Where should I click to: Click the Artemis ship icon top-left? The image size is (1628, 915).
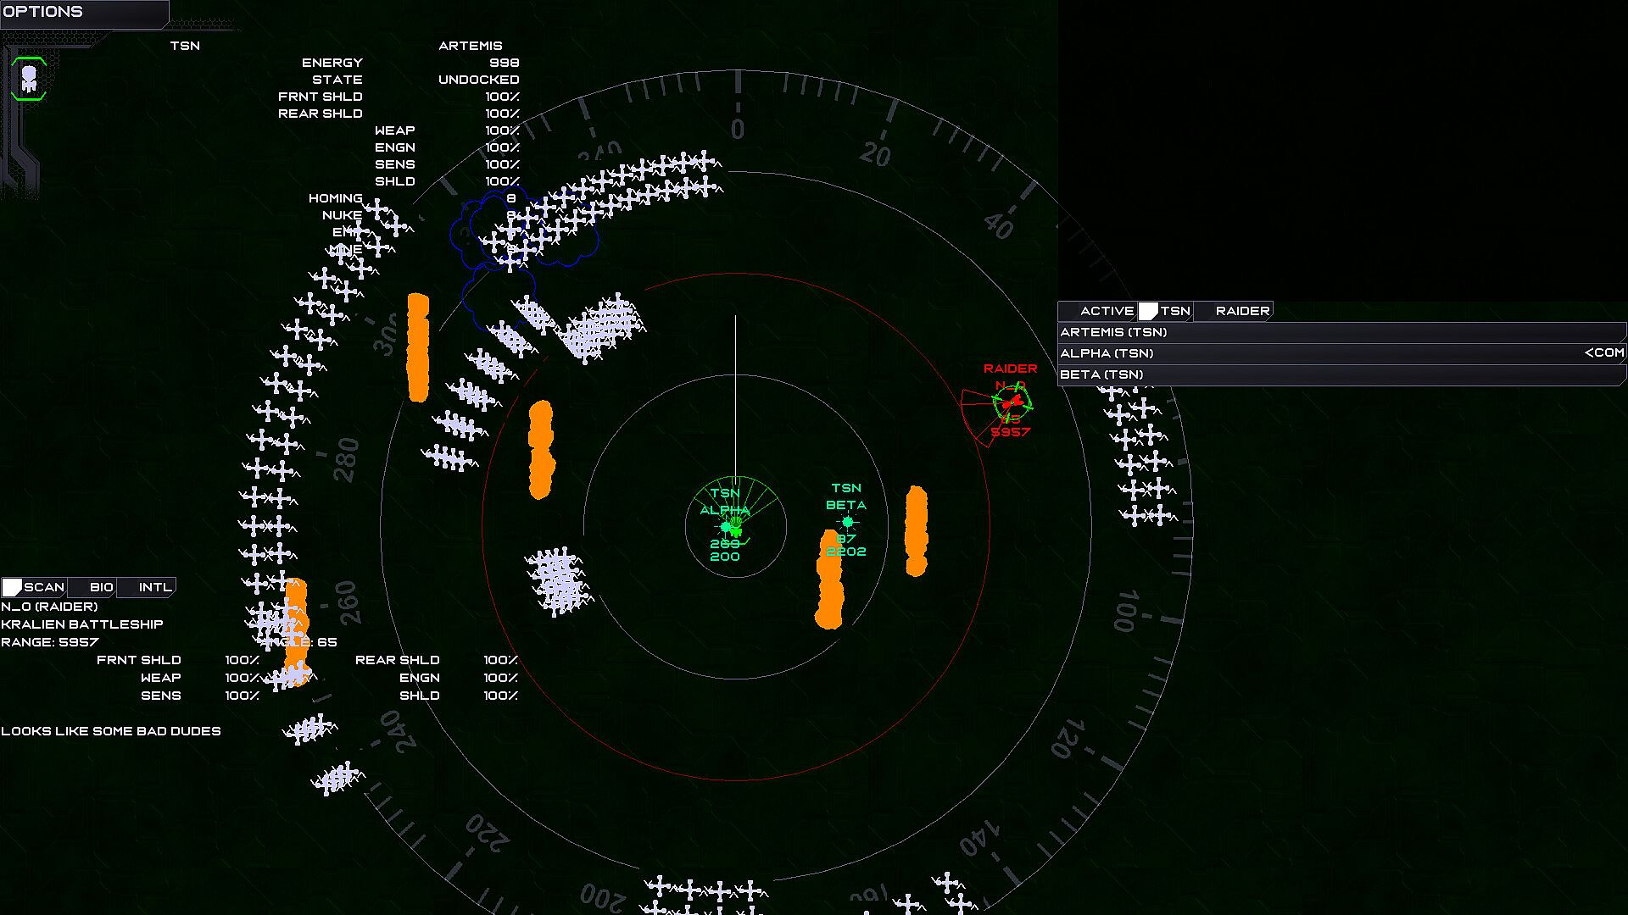coord(29,79)
